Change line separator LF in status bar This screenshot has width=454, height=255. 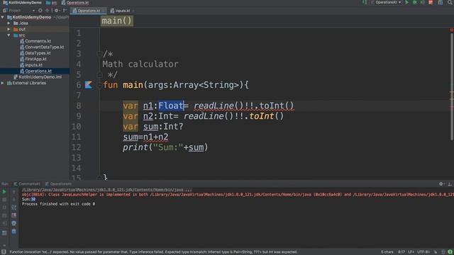(x=411, y=252)
